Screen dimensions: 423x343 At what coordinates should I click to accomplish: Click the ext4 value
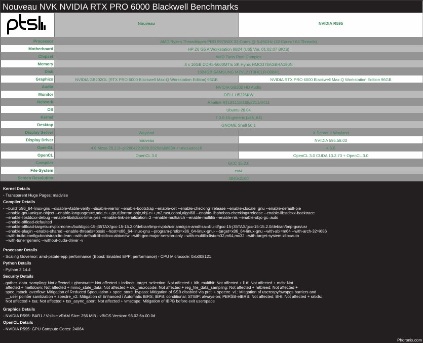[x=239, y=171]
